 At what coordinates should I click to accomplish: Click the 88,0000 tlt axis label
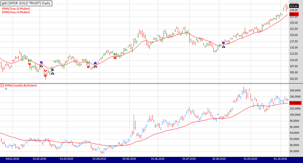coord(295,151)
